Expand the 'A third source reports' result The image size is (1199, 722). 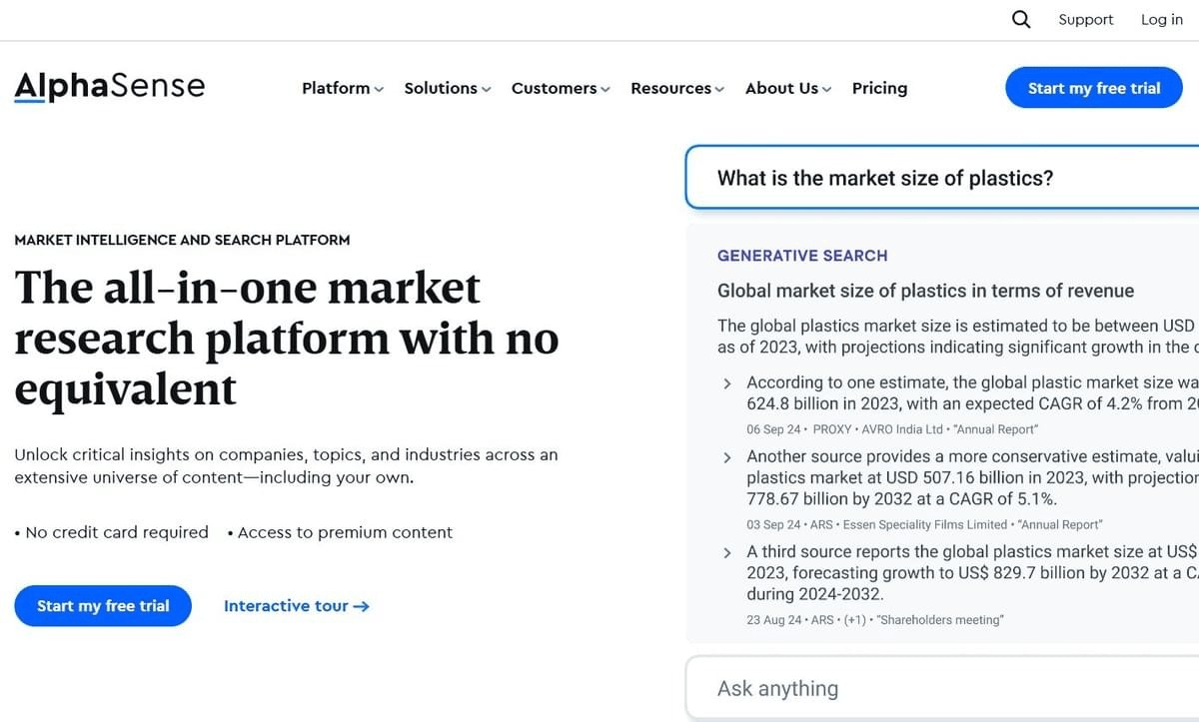click(726, 552)
